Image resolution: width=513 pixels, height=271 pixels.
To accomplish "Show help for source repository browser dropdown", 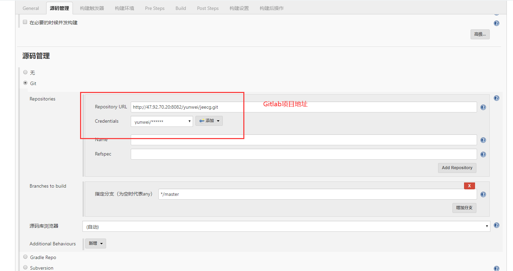I will (496, 226).
